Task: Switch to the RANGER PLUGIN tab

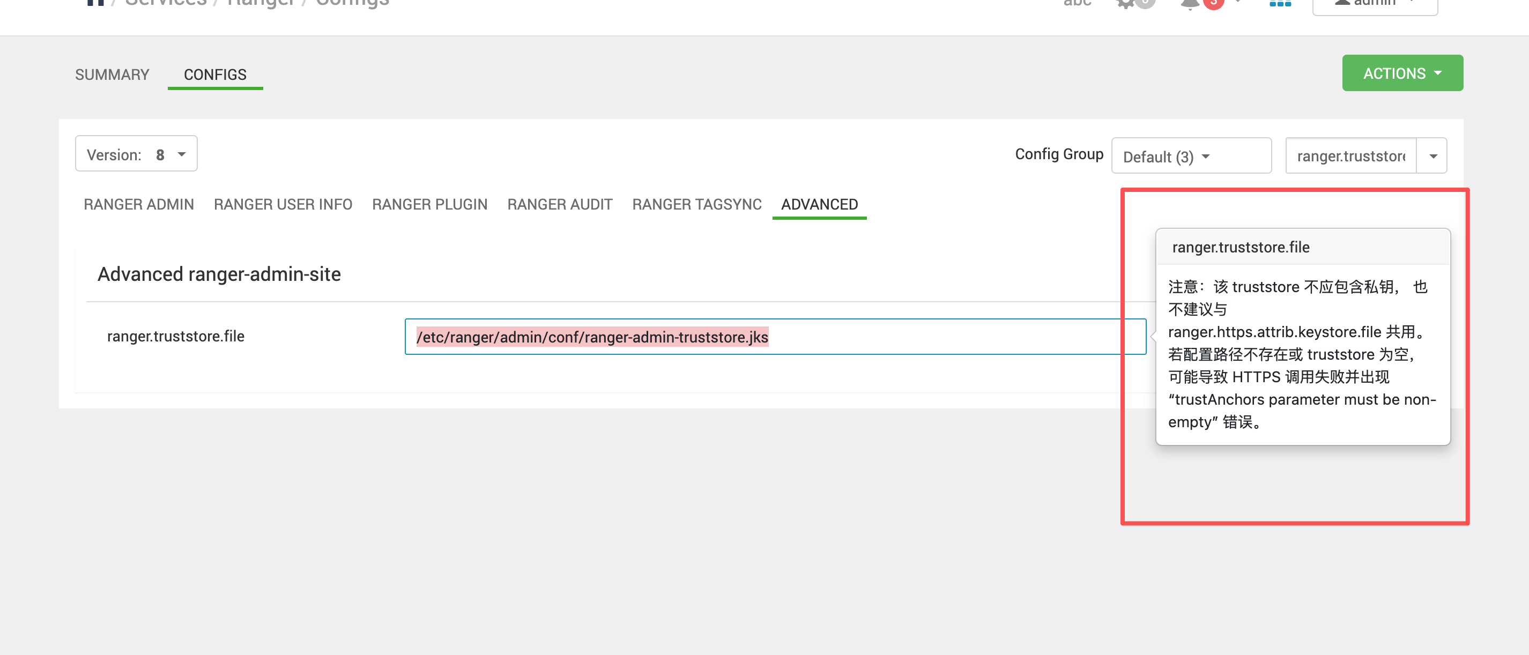Action: pyautogui.click(x=429, y=205)
